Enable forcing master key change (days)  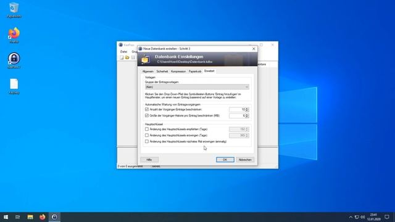(x=147, y=136)
